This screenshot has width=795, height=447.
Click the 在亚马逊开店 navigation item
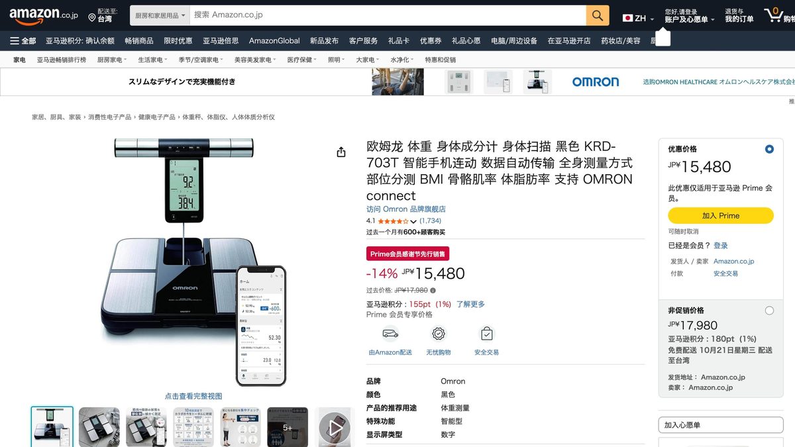[x=569, y=40]
